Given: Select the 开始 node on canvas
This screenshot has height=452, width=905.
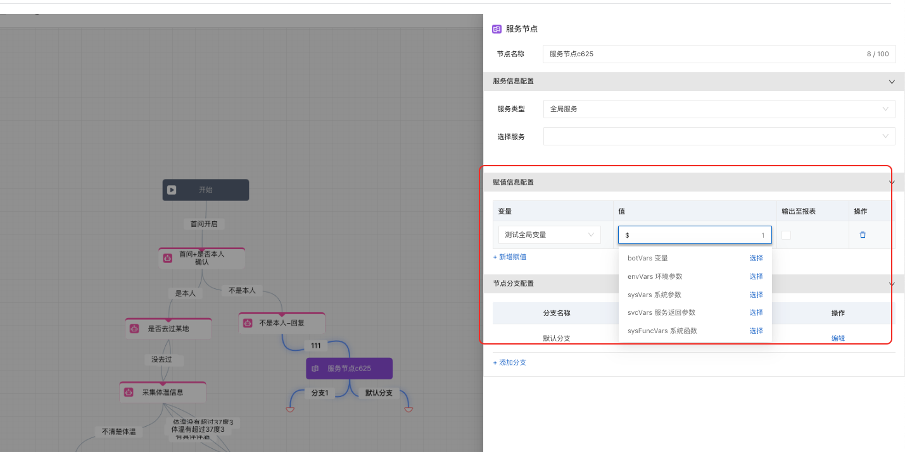Looking at the screenshot, I should (206, 190).
